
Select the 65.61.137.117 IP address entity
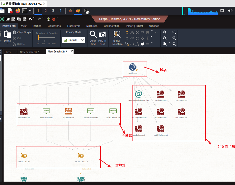tap(81, 158)
